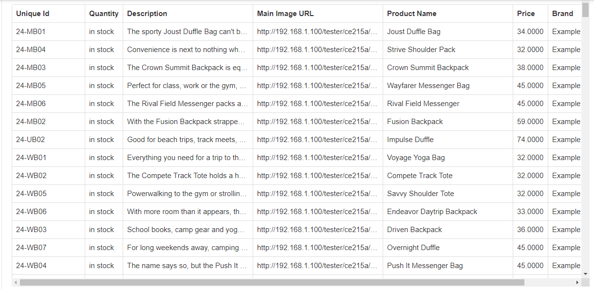The height and width of the screenshot is (289, 594).
Task: Click the horizontal scrollbar thumb
Action: pyautogui.click(x=272, y=283)
